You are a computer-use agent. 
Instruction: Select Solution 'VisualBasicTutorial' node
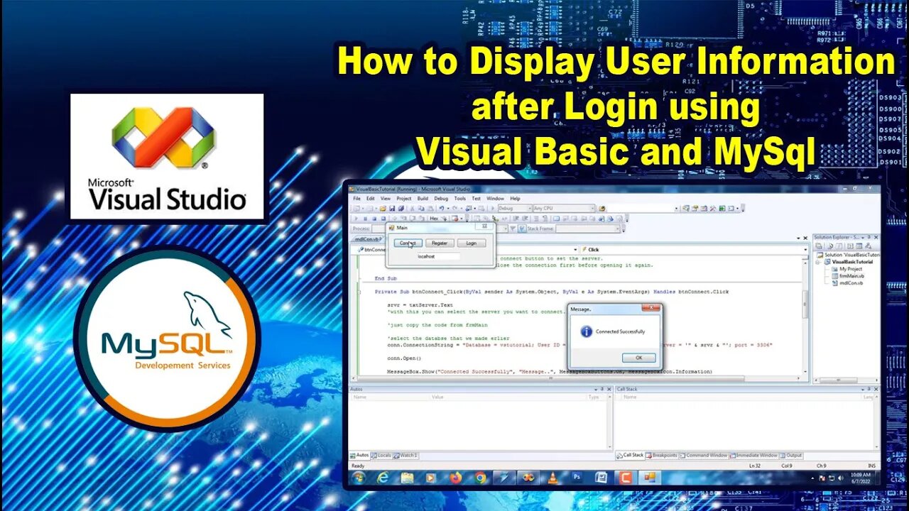coord(849,255)
